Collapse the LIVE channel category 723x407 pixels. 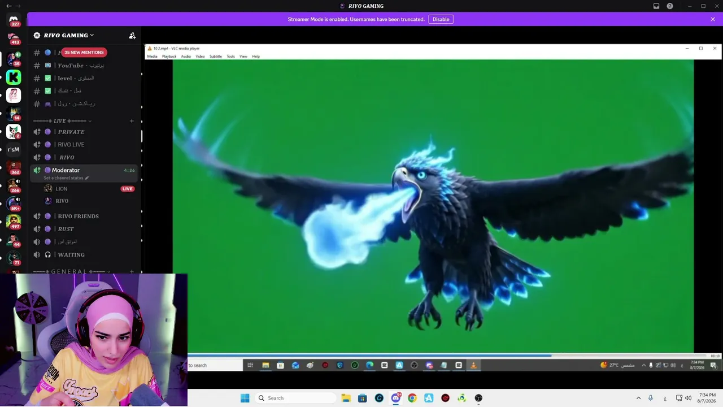tap(62, 121)
